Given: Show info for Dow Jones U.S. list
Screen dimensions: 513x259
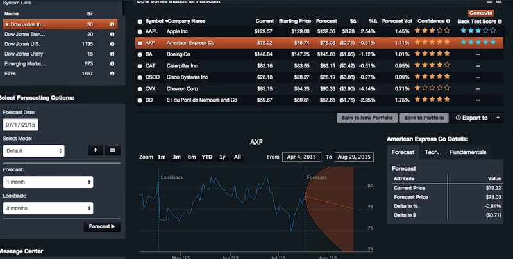Looking at the screenshot, I should [112, 44].
